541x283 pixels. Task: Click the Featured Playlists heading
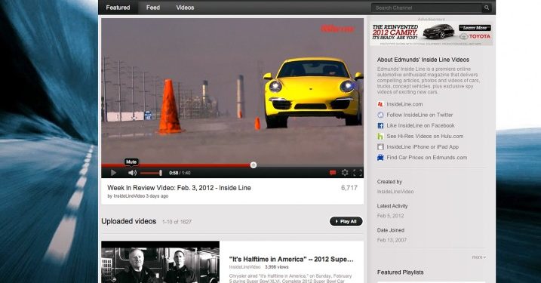[400, 272]
